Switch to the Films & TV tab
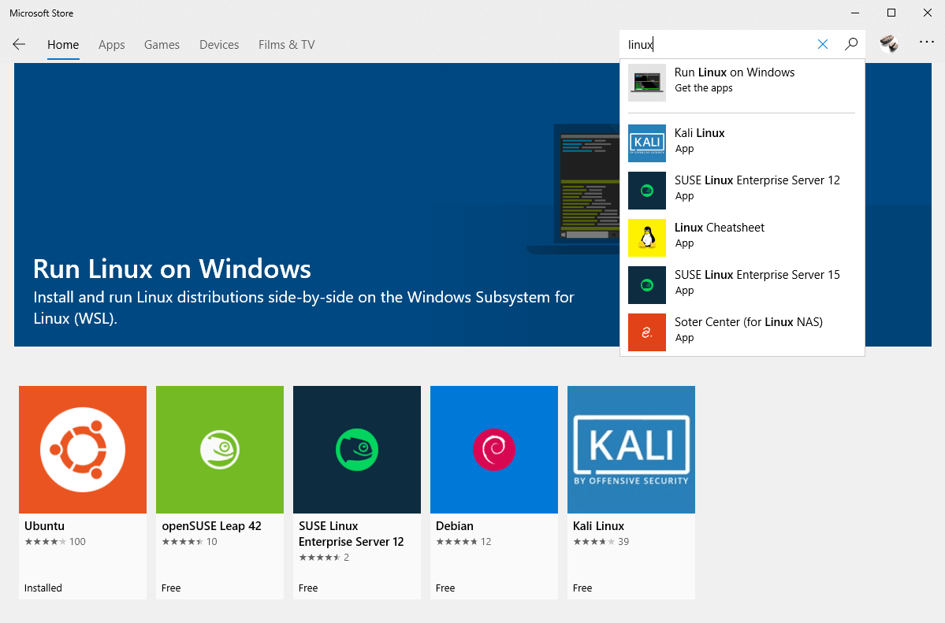Screen dimensions: 945x623 pos(287,45)
